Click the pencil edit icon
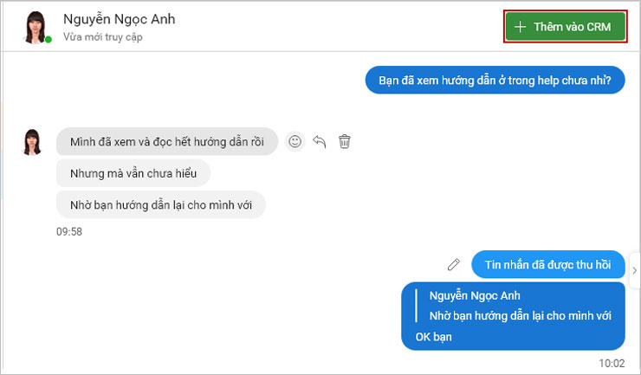Viewport: 641px width, 375px height. coord(453,265)
